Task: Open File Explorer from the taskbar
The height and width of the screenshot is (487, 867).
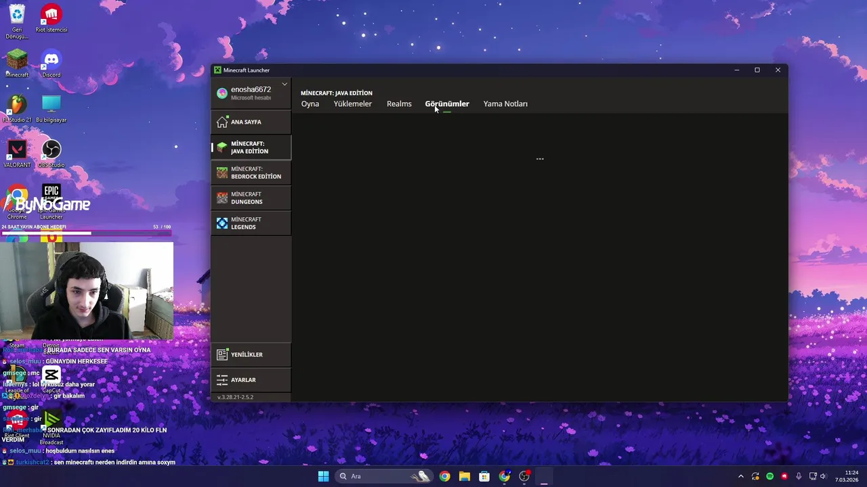Action: [465, 476]
